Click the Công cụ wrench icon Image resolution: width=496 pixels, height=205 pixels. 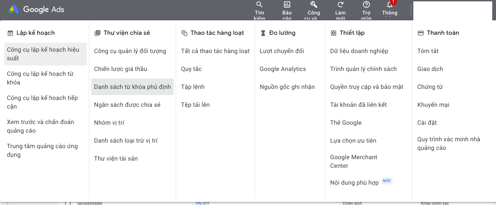click(x=314, y=4)
